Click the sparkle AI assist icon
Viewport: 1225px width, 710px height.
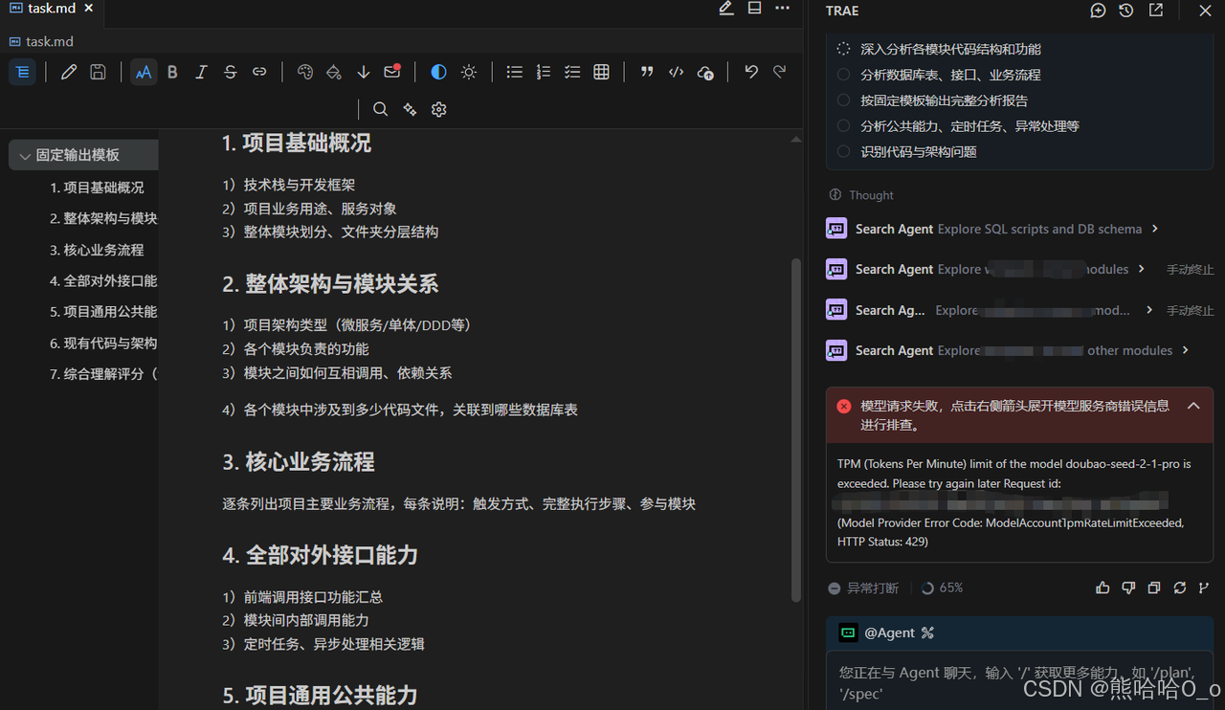[x=410, y=109]
